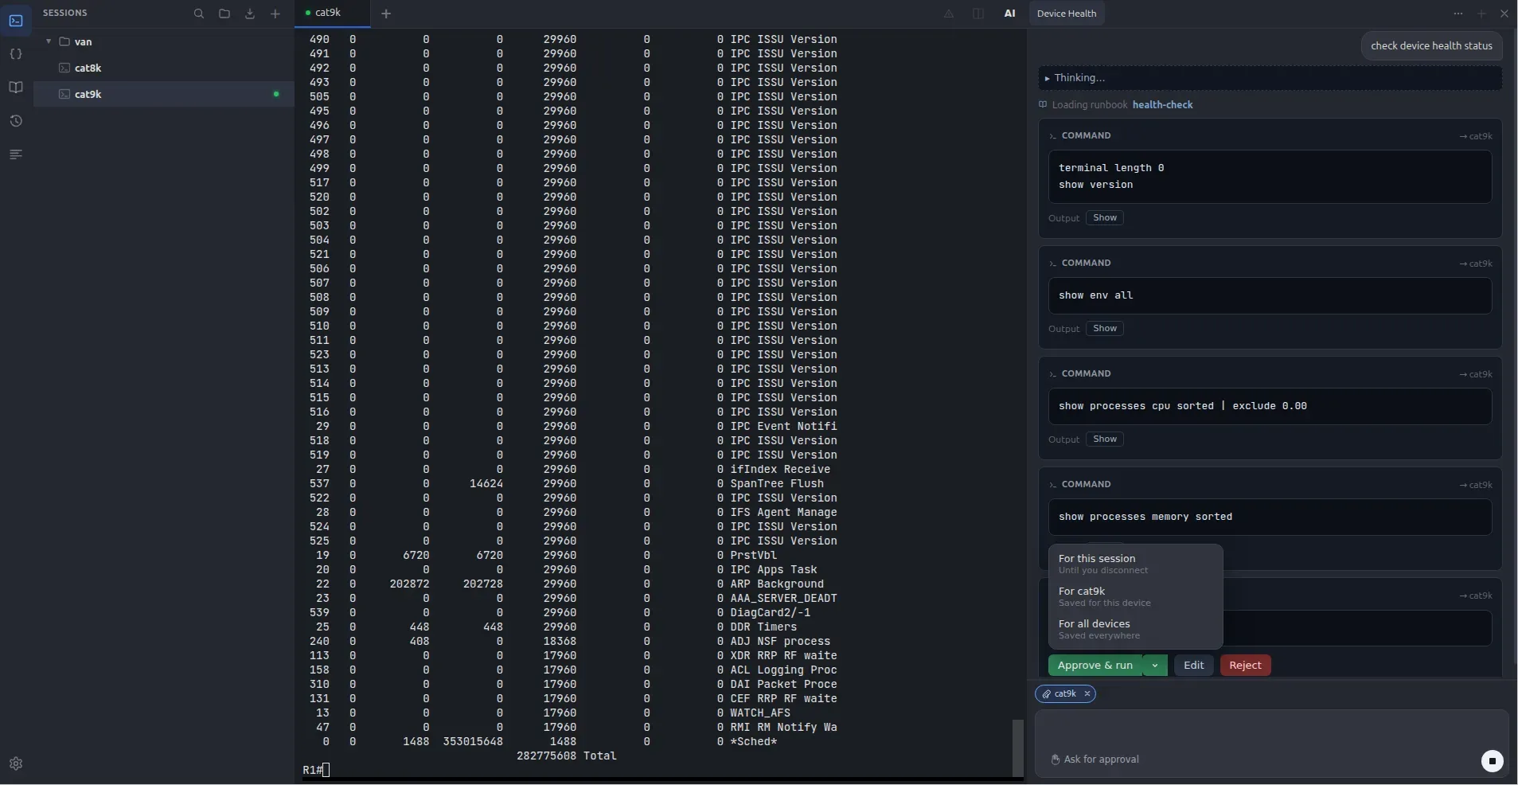This screenshot has height=785, width=1518.
Task: Open the curly braces snippets icon in sidebar
Action: click(16, 54)
